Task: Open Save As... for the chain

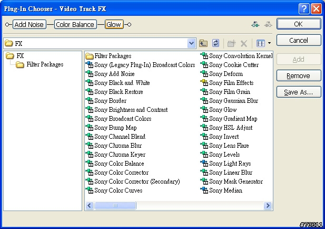Action: click(299, 92)
